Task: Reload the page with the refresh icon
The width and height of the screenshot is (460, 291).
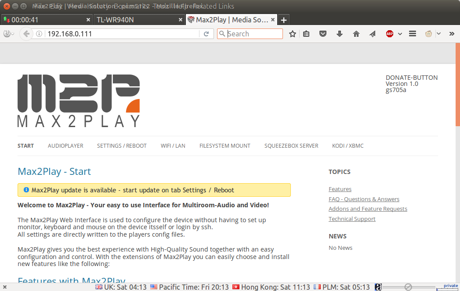Action: [206, 34]
